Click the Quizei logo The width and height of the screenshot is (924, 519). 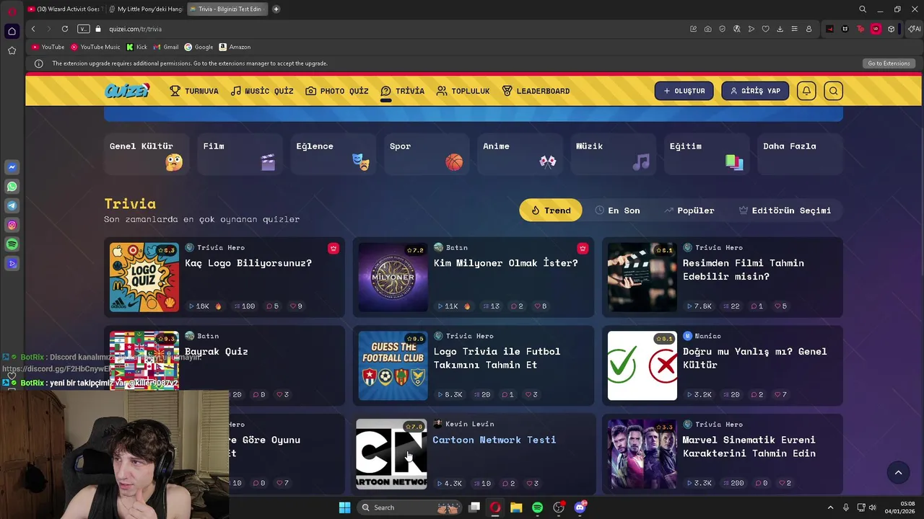click(126, 91)
